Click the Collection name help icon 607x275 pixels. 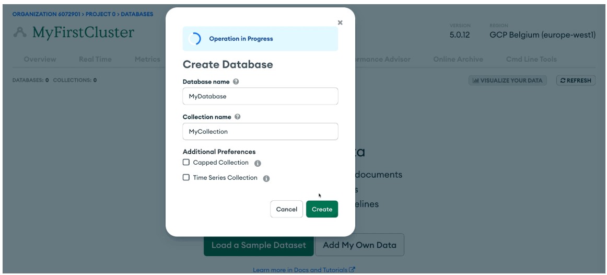[x=237, y=117]
